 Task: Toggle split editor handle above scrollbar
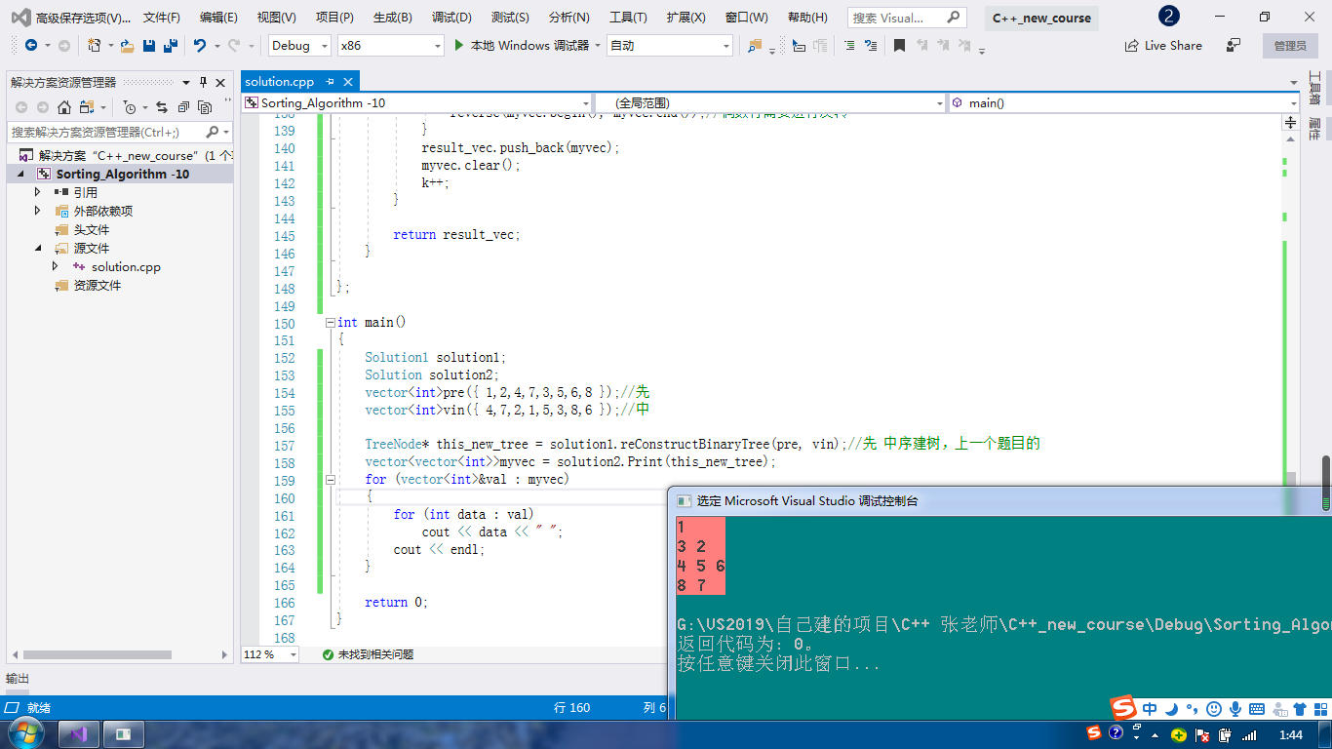1290,123
